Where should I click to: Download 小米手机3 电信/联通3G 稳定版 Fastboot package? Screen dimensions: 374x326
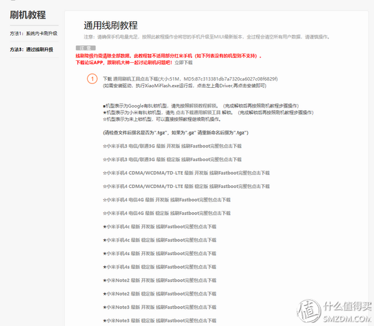tap(172, 159)
